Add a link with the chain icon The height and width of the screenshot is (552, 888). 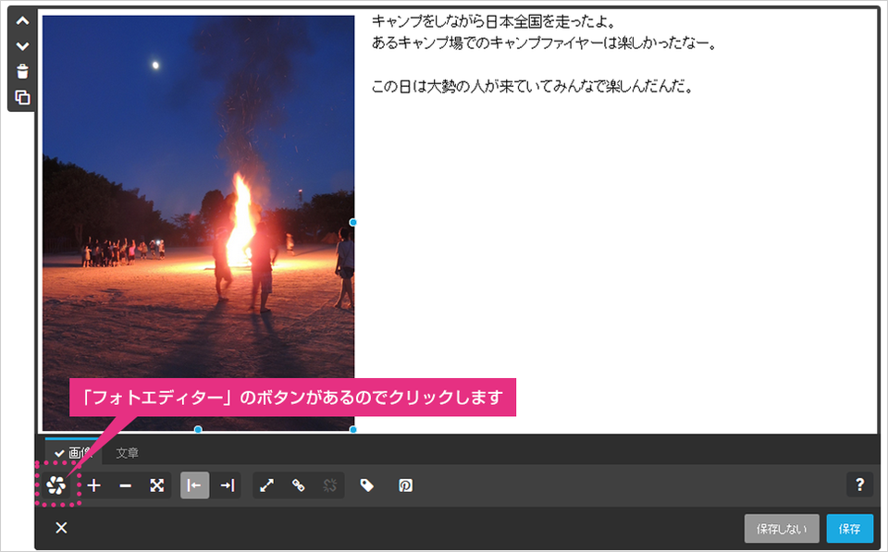coord(298,485)
